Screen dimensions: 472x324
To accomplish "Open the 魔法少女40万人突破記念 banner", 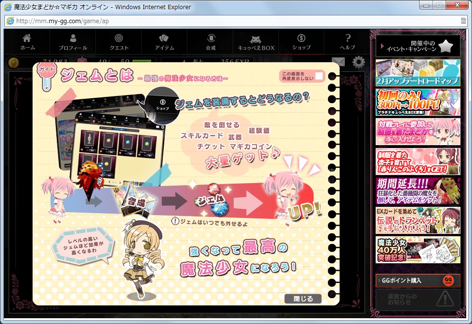I will coord(418,250).
